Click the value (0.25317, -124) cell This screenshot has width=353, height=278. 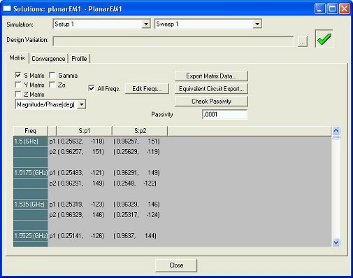(136, 215)
